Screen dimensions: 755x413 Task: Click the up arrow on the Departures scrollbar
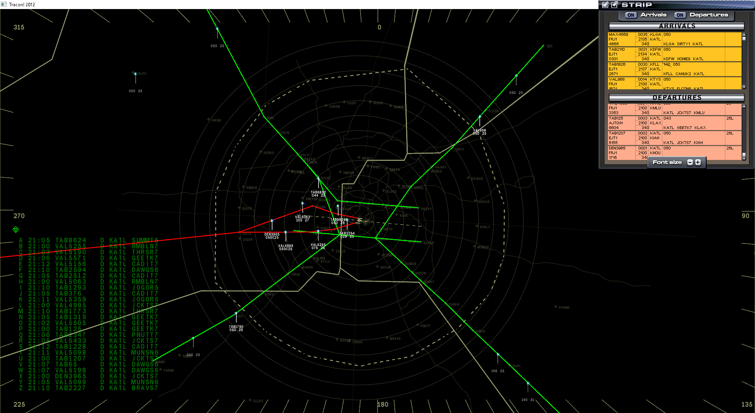coord(743,105)
